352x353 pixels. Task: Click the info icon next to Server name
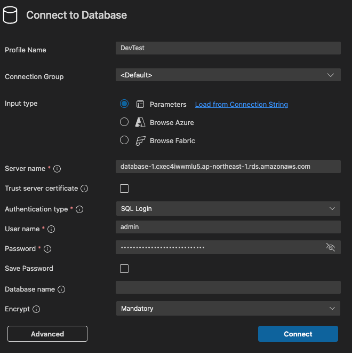click(x=57, y=169)
